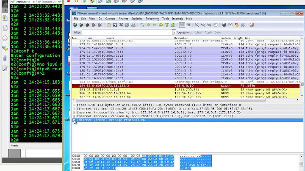This screenshot has height=171, width=305.
Task: Open the Statistics menu
Action: [x=137, y=19]
